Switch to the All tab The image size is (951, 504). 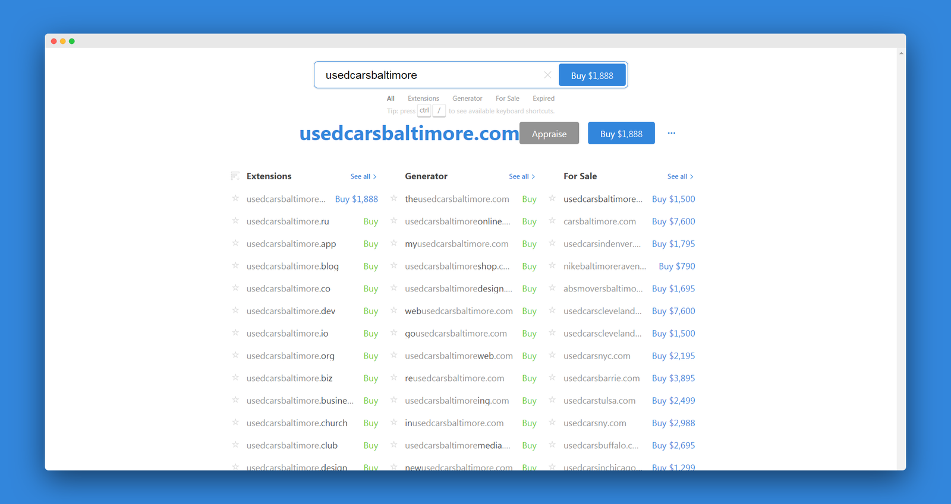coord(391,99)
